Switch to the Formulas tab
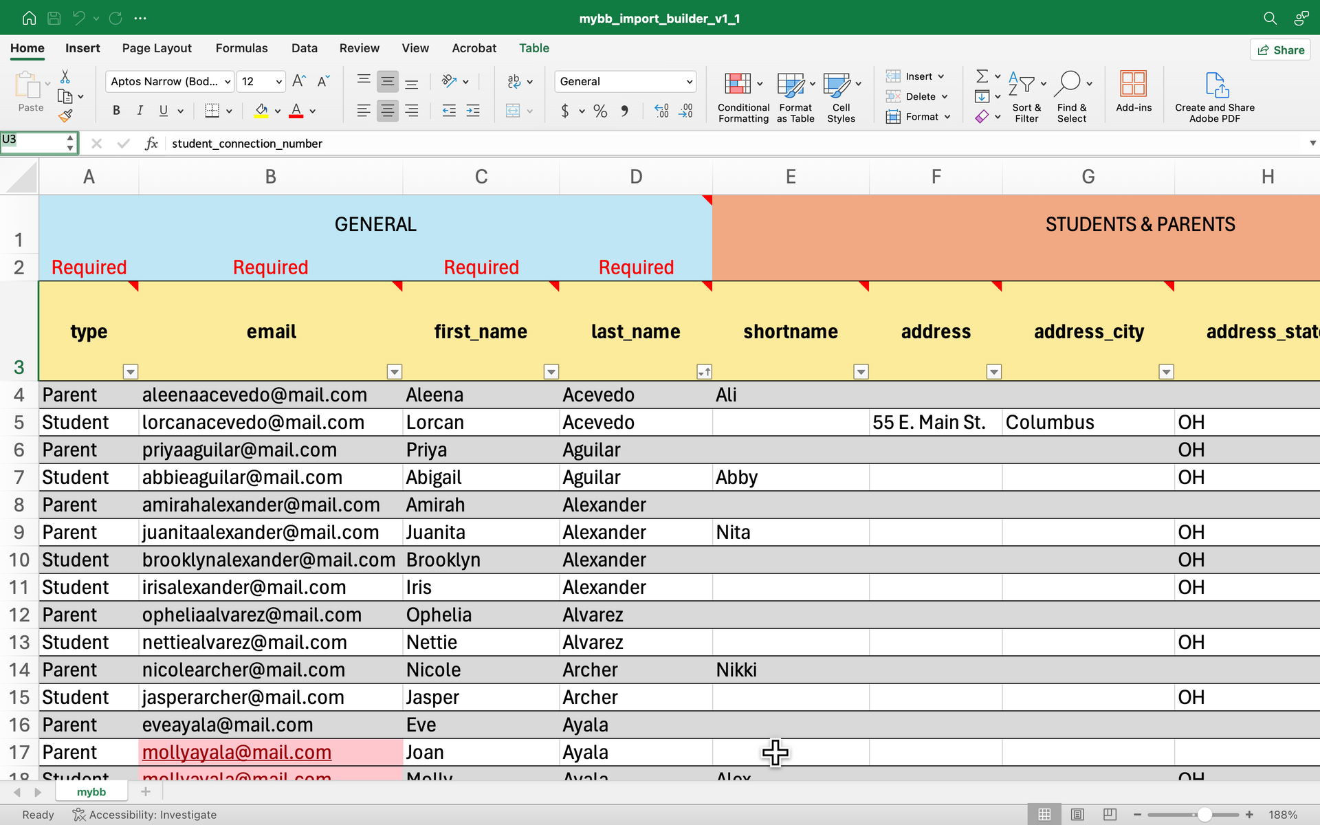1320x825 pixels. [x=241, y=48]
